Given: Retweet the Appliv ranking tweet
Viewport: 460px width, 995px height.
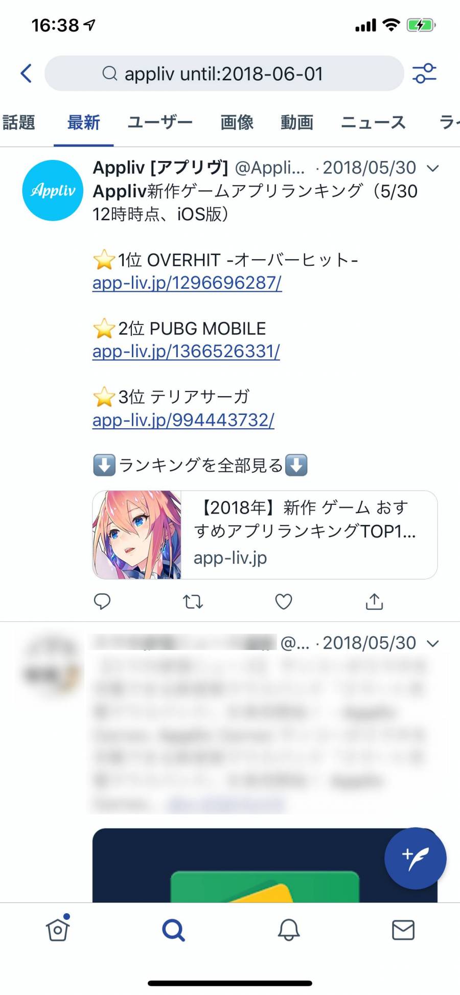Looking at the screenshot, I should 193,601.
